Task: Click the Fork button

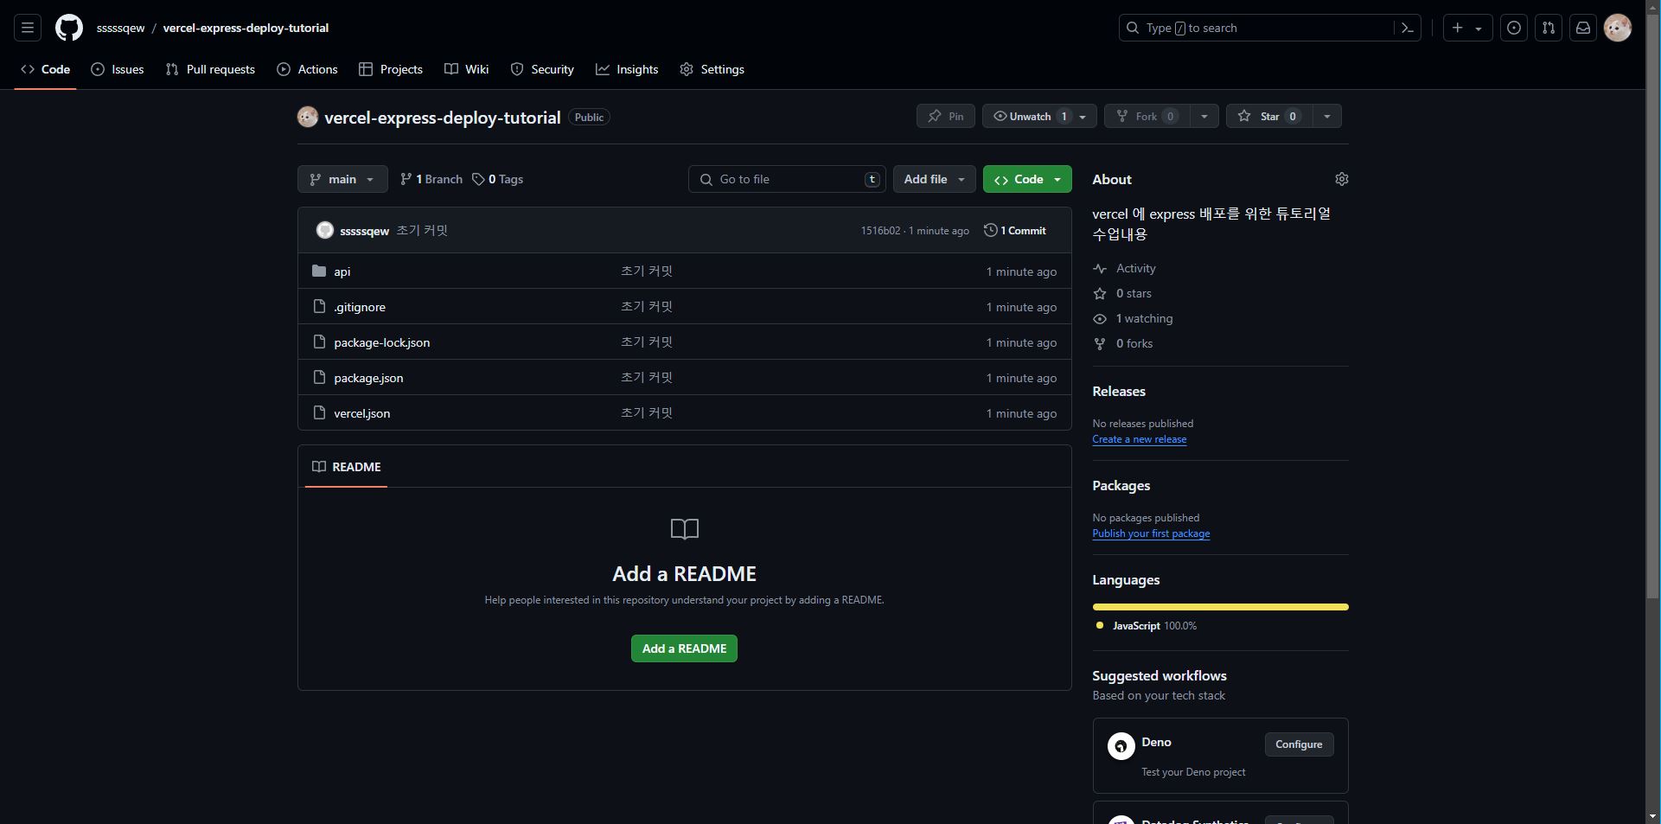Action: (1147, 116)
